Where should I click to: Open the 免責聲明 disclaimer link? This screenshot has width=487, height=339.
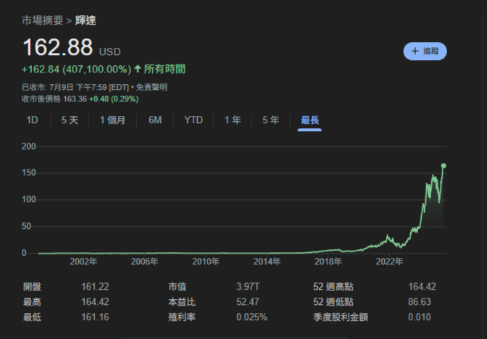click(x=151, y=87)
